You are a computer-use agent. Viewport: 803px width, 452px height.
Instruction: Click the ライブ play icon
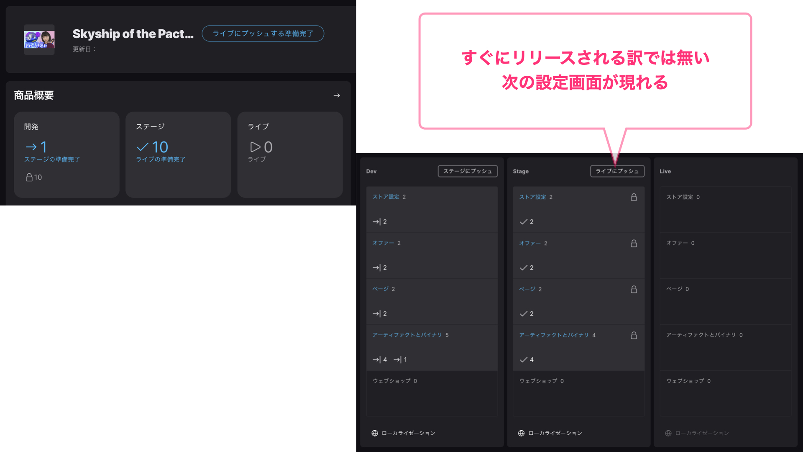point(255,147)
